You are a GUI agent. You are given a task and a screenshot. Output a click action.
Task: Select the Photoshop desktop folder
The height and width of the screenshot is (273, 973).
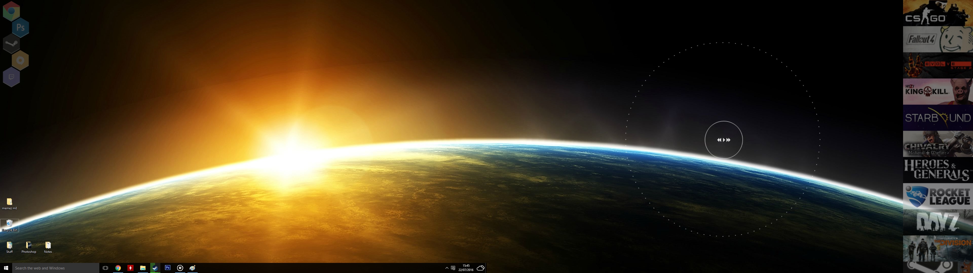coord(29,247)
